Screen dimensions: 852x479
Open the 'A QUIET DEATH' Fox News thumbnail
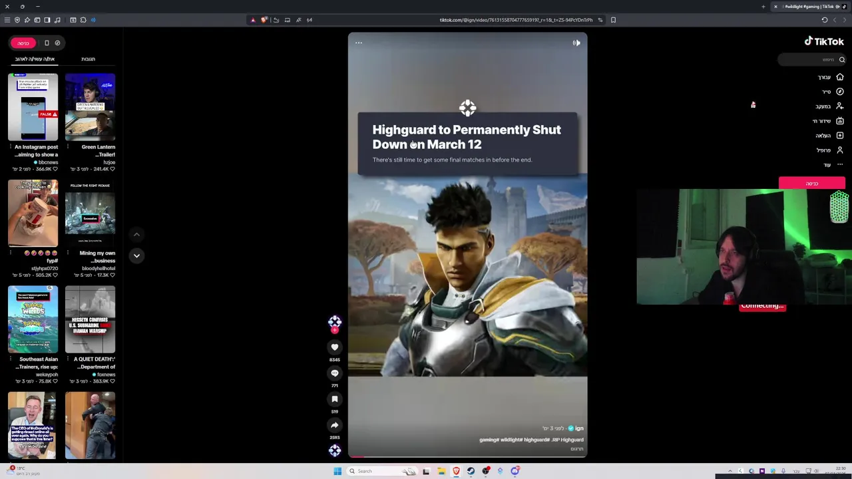(x=90, y=319)
